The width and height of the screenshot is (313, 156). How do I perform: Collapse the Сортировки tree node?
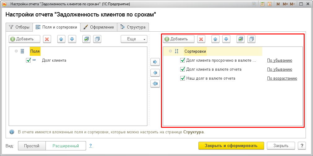tap(170, 51)
